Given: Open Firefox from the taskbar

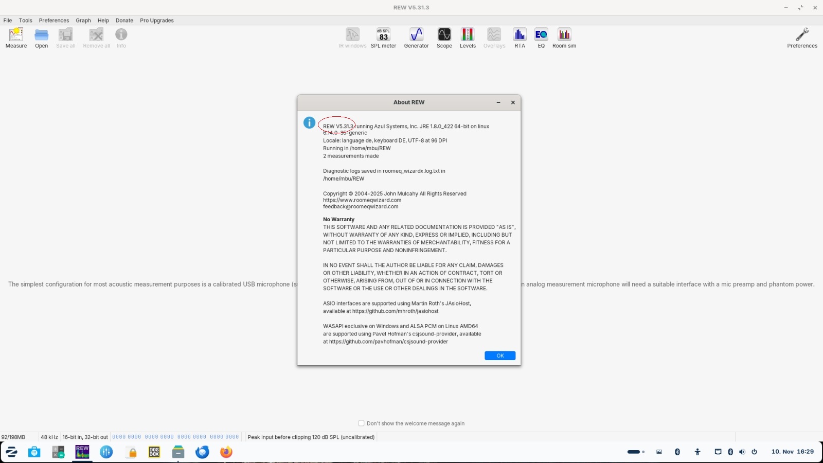Looking at the screenshot, I should click(x=226, y=452).
